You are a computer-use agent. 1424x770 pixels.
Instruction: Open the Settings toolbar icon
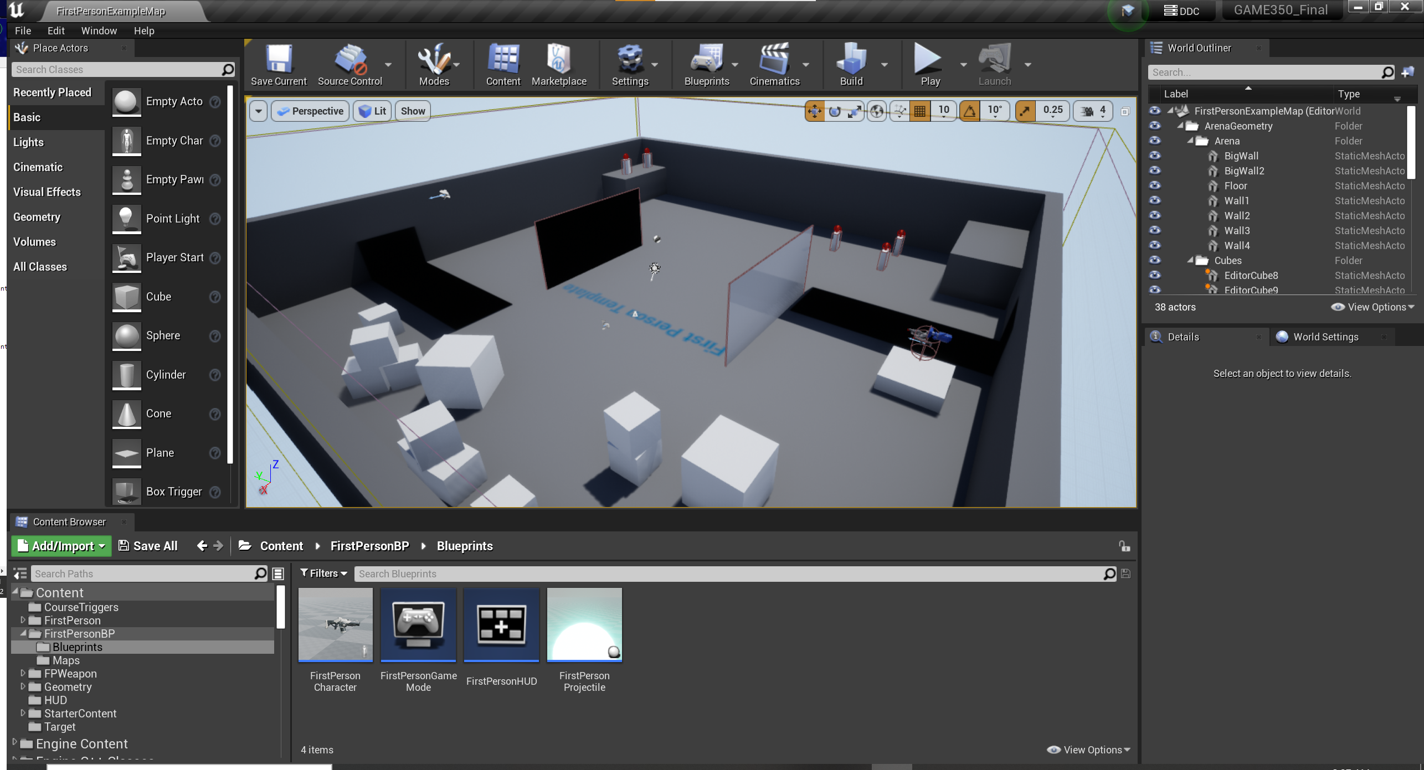click(630, 64)
